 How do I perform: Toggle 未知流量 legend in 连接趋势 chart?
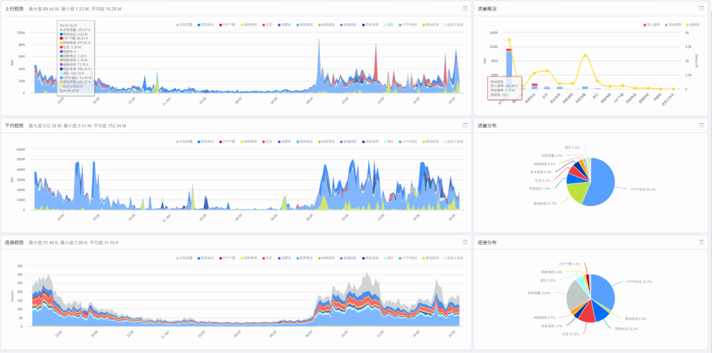click(185, 258)
